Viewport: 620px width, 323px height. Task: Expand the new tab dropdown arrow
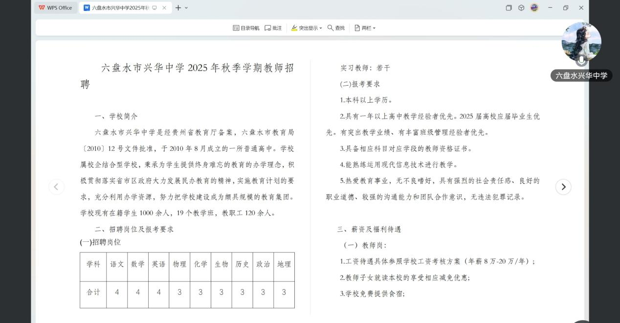(x=186, y=8)
